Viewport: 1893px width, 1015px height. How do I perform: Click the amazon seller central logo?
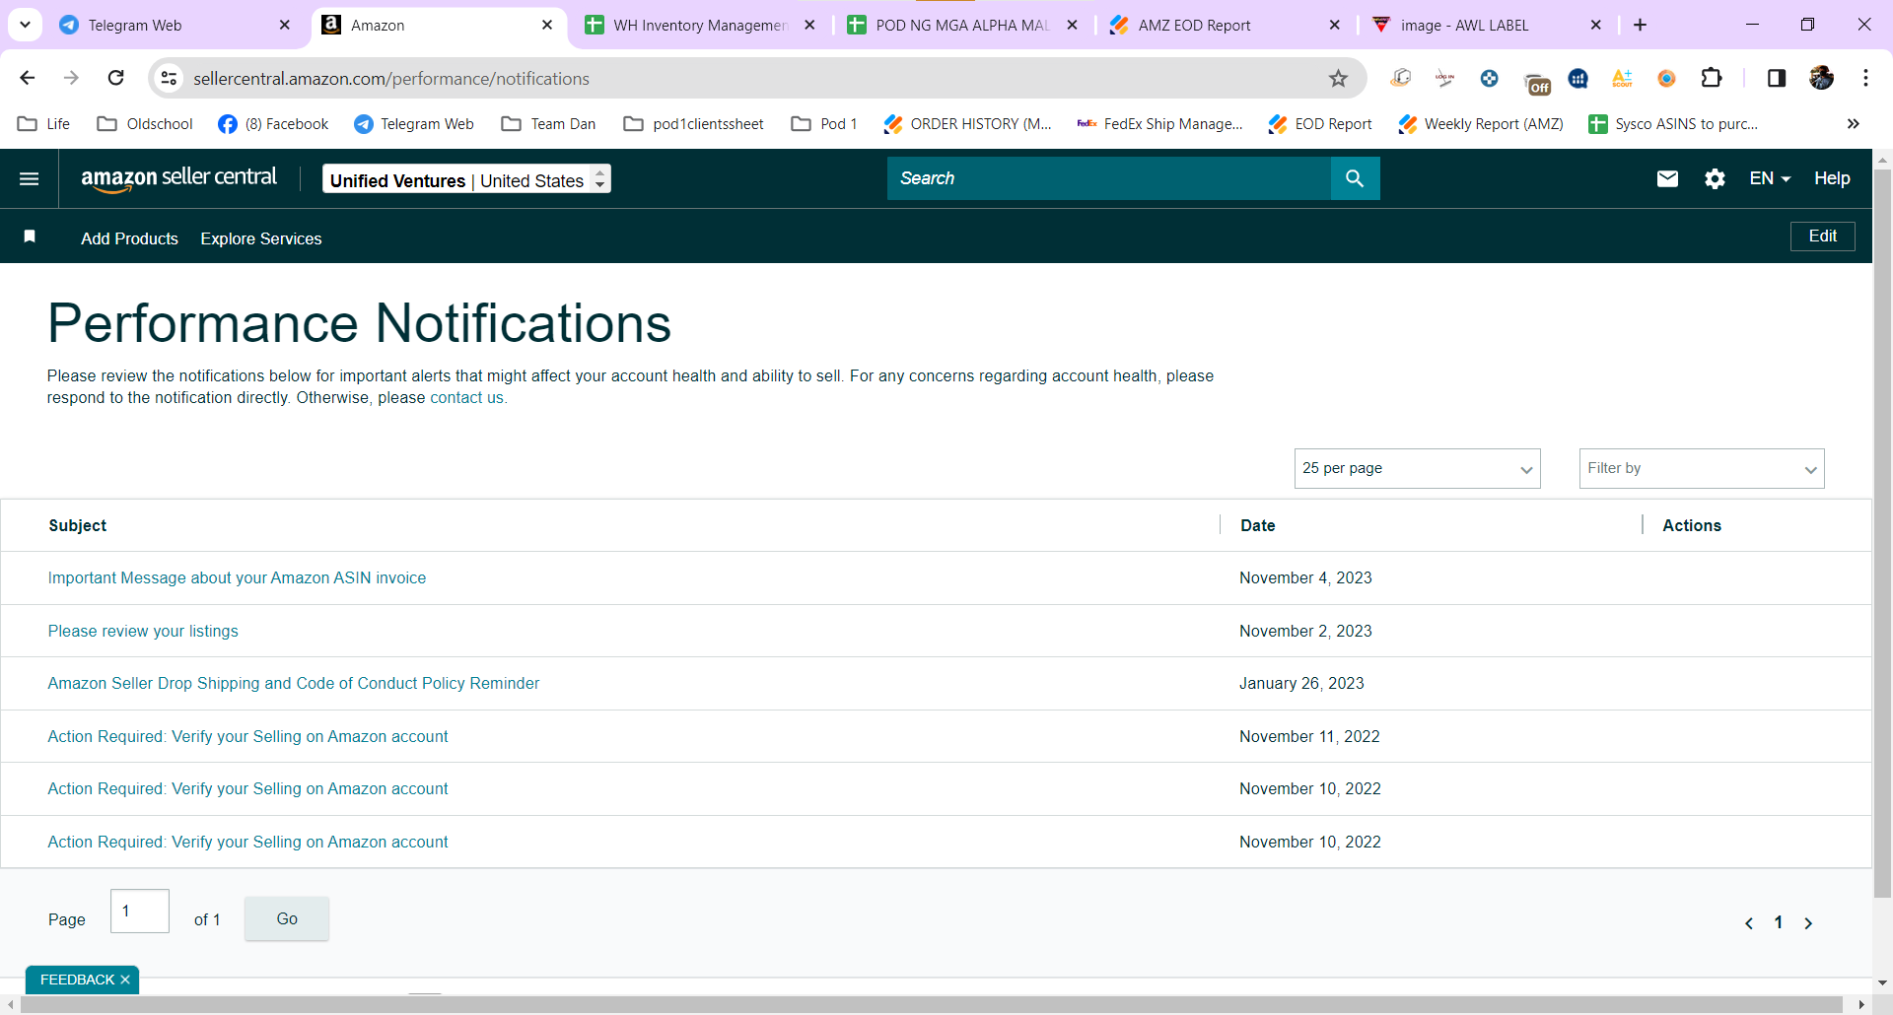[x=178, y=178]
